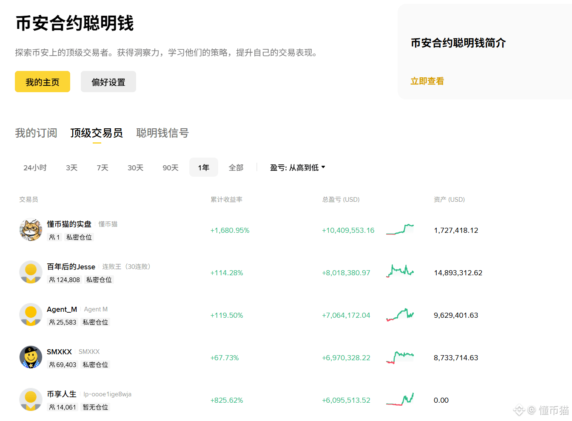This screenshot has width=572, height=421.
Task: Click PnL value +6,095,513.52
Action: (x=346, y=400)
